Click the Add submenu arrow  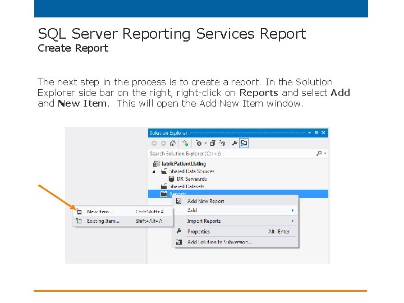[x=292, y=210]
